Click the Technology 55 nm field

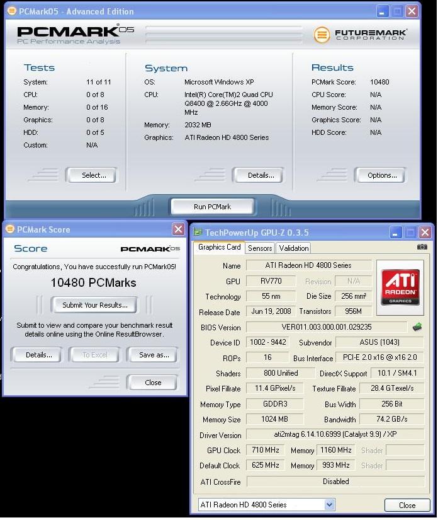(271, 296)
